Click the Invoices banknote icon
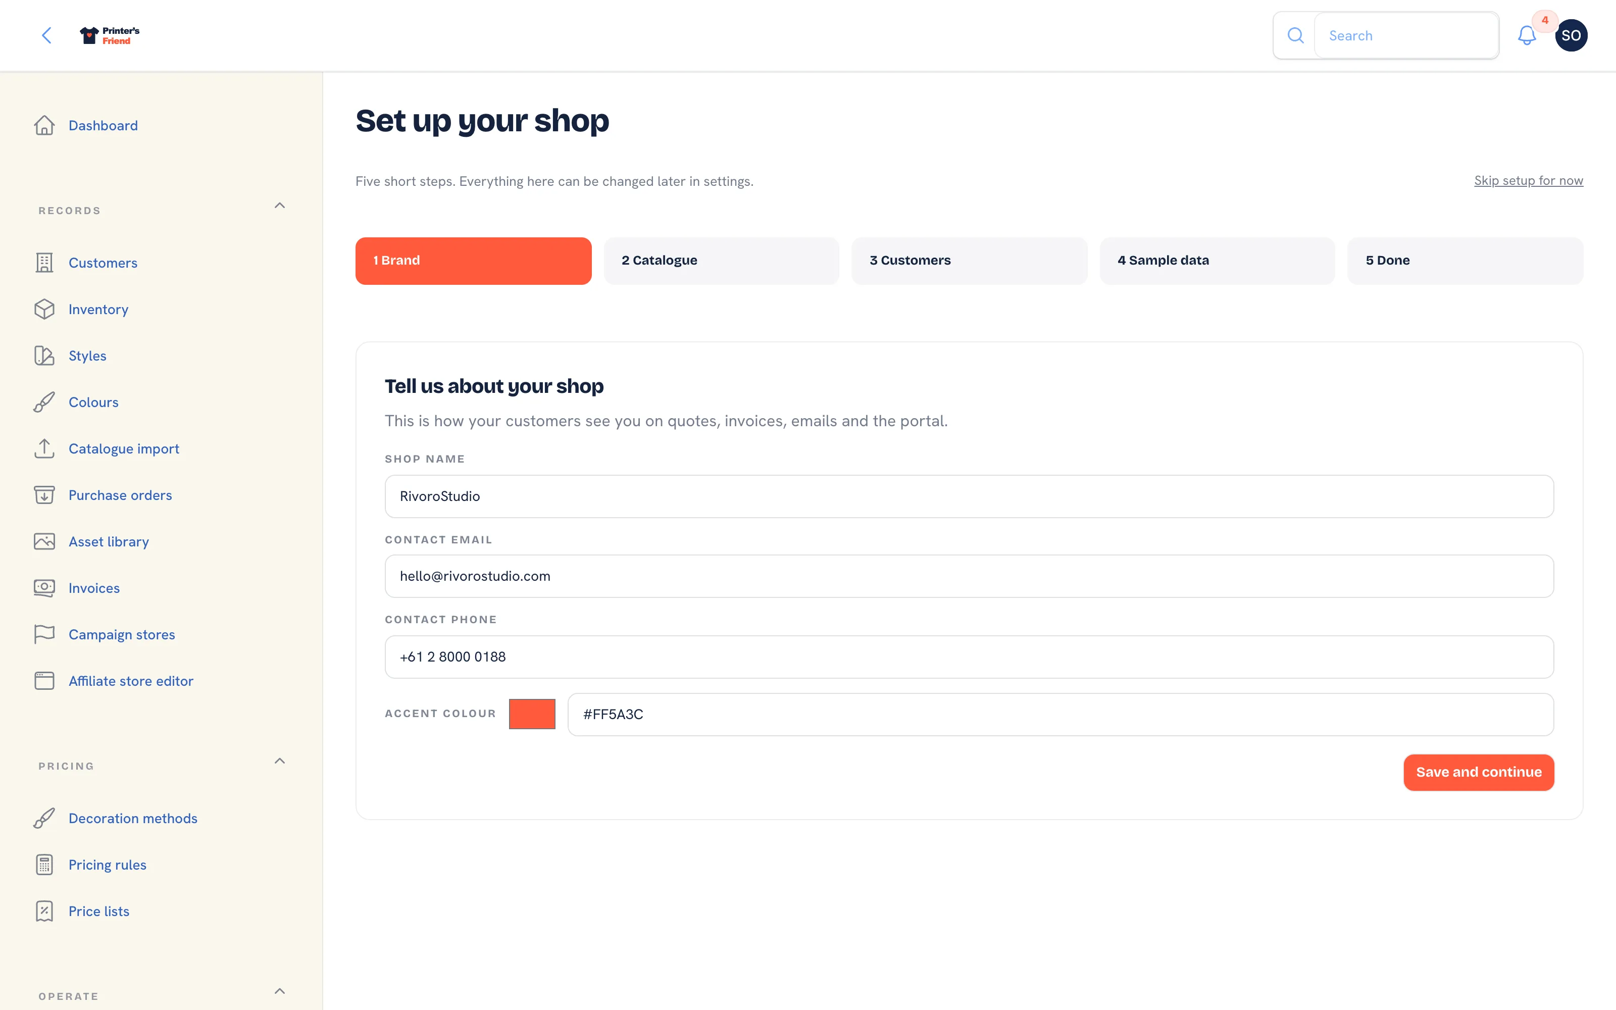This screenshot has height=1010, width=1616. point(44,588)
